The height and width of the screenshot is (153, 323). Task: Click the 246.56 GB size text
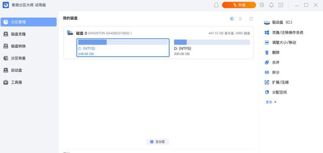(86, 54)
